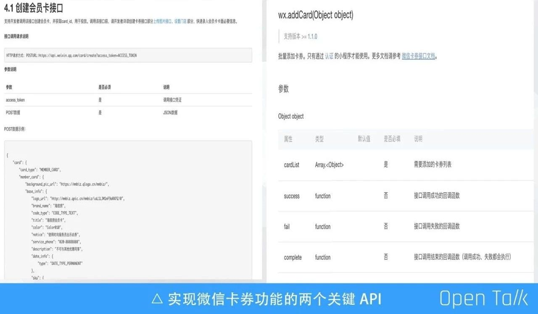
Task: Click the "color": "Color010" code line
Action: [x=47, y=227]
